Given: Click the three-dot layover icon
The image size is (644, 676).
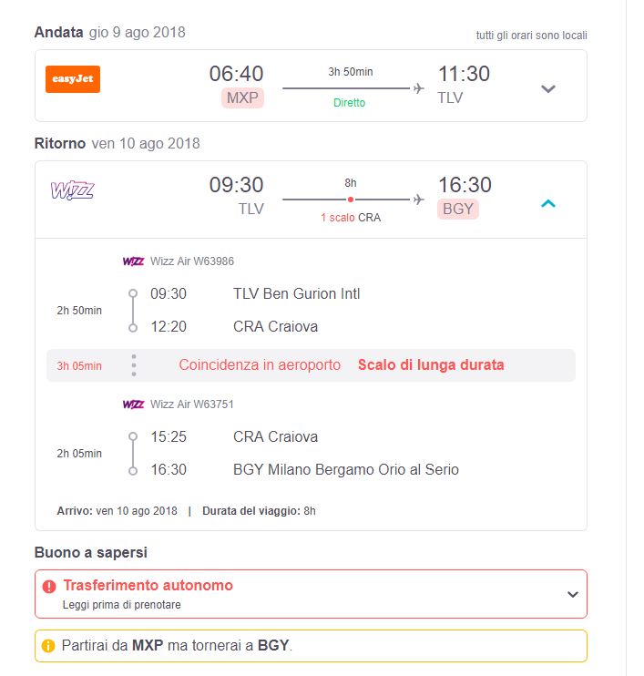Looking at the screenshot, I should click(x=134, y=365).
